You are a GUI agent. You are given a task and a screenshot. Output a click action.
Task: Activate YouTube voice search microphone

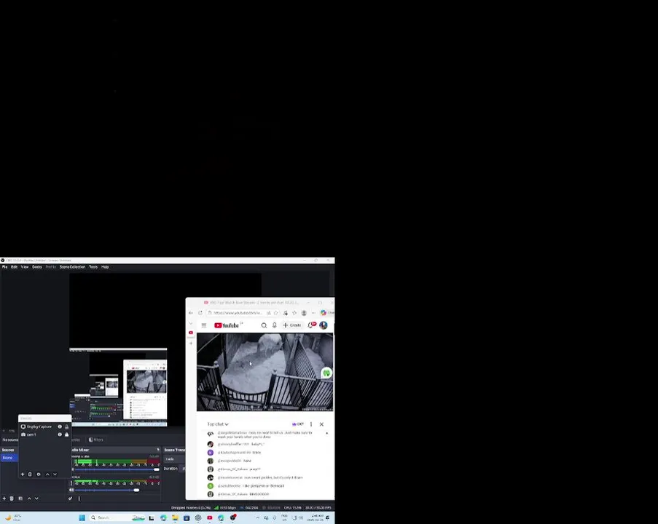[x=275, y=325]
